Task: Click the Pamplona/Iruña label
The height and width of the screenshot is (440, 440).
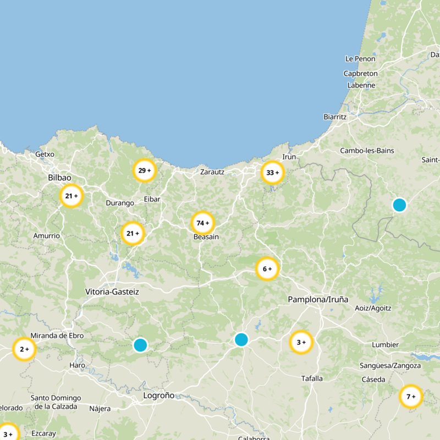Action: [x=318, y=299]
